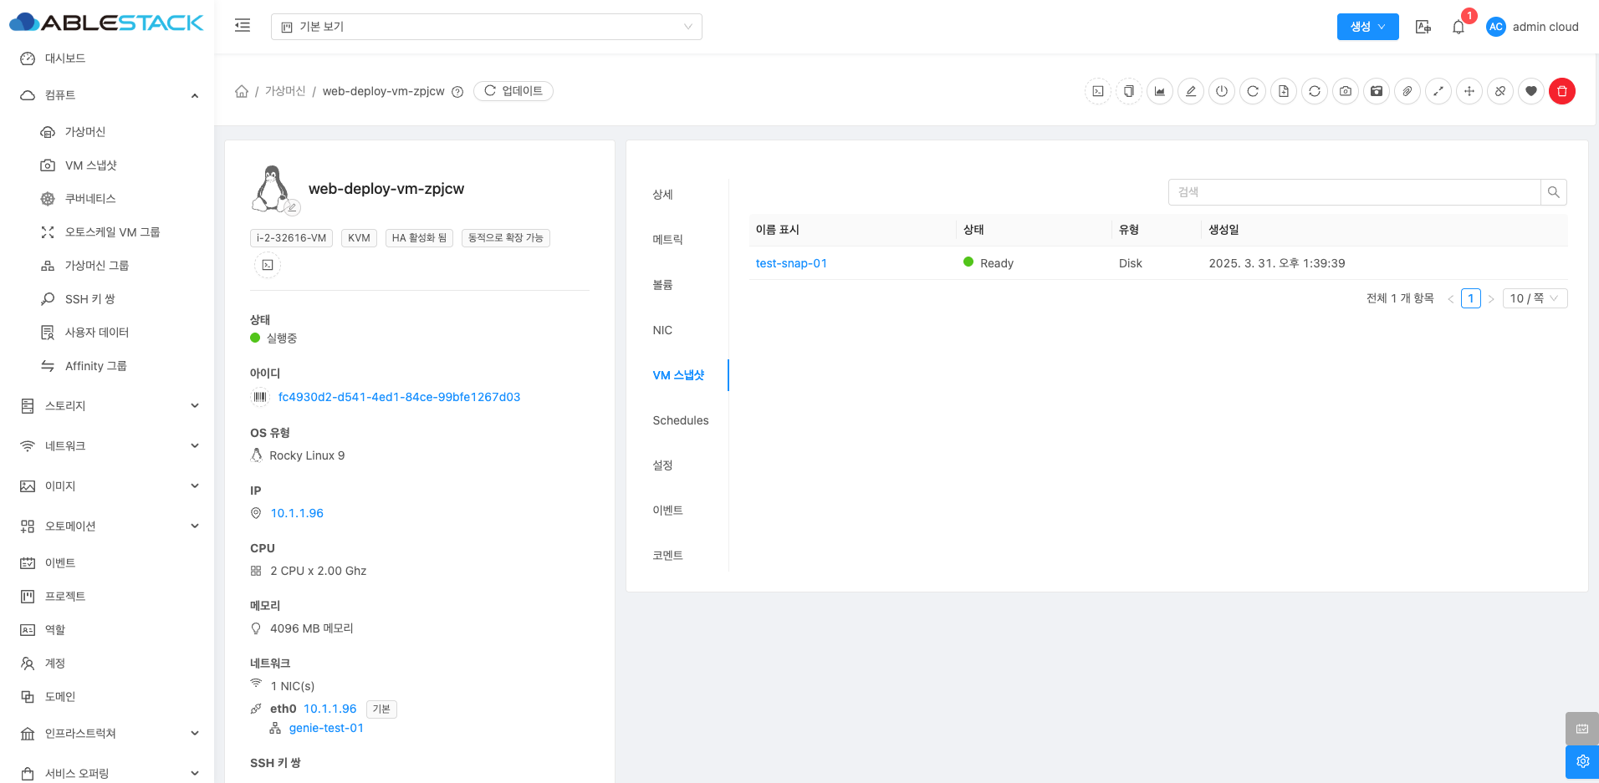1599x783 pixels.
Task: Collapse the sidebar menu toggle
Action: (x=243, y=26)
